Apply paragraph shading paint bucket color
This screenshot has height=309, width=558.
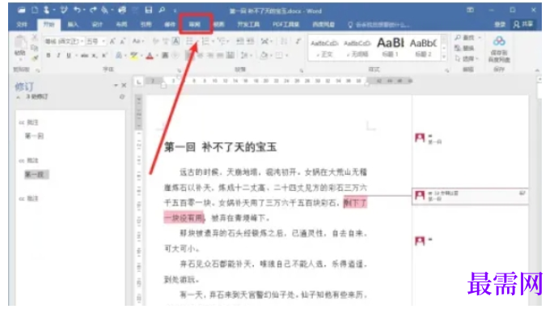[264, 55]
